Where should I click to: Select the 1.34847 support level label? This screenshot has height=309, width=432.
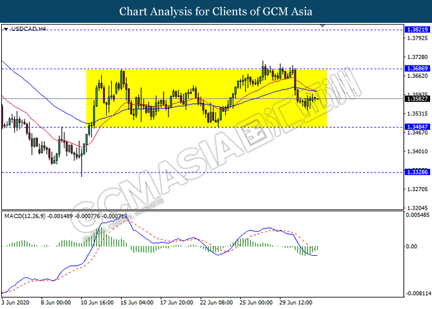[x=417, y=127]
